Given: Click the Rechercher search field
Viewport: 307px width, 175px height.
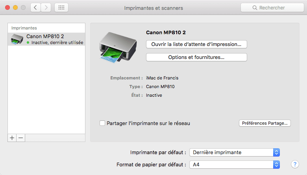Looking at the screenshot, I should click(x=272, y=7).
